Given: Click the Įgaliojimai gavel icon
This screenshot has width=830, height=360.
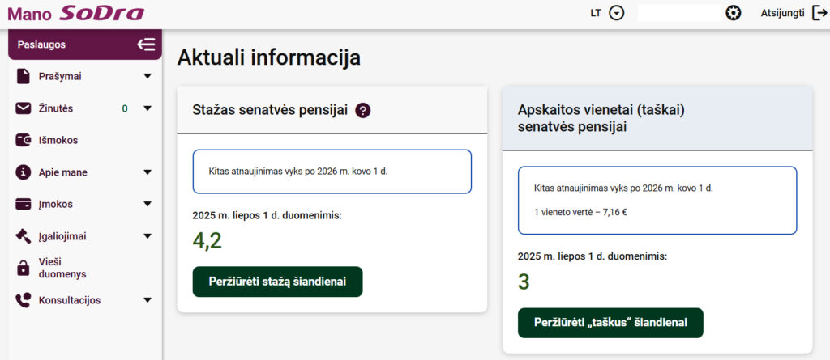Looking at the screenshot, I should pyautogui.click(x=23, y=236).
